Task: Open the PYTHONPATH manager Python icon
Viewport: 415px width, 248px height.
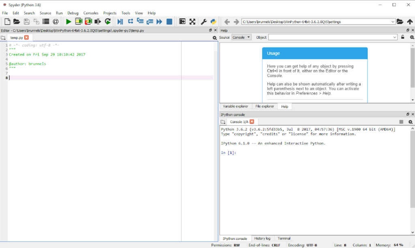Action: coord(213,22)
